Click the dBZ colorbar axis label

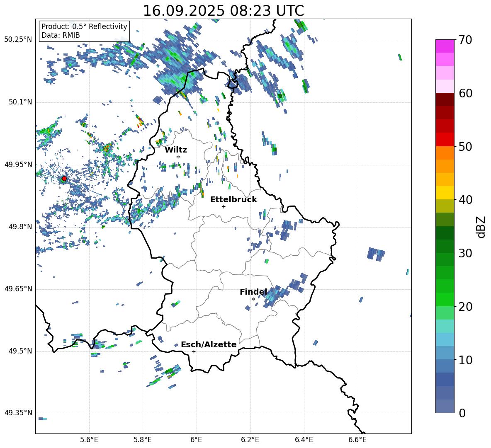click(x=481, y=227)
